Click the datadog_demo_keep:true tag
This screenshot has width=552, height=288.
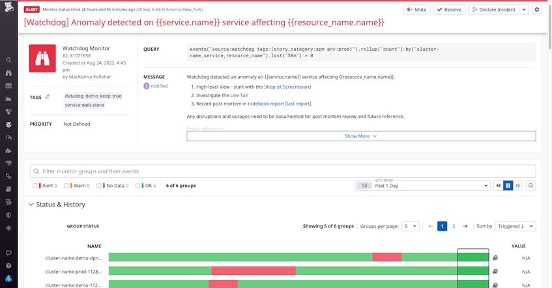pos(93,96)
